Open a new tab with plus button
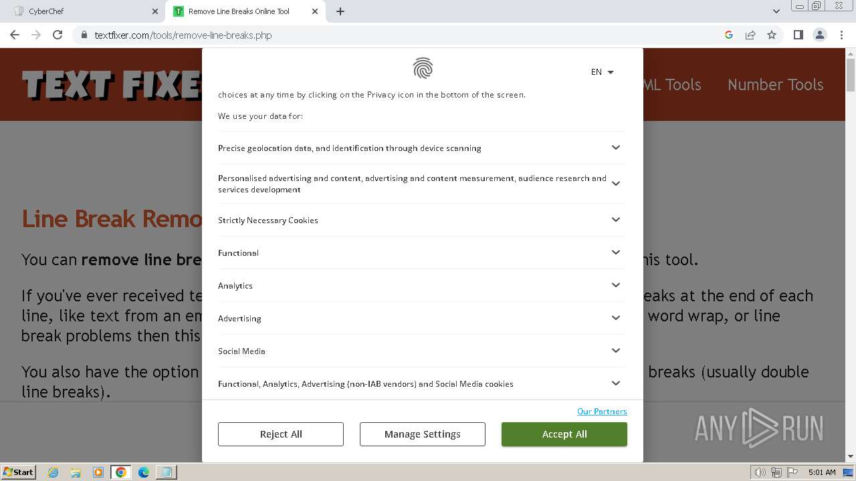Image resolution: width=856 pixels, height=481 pixels. (340, 11)
